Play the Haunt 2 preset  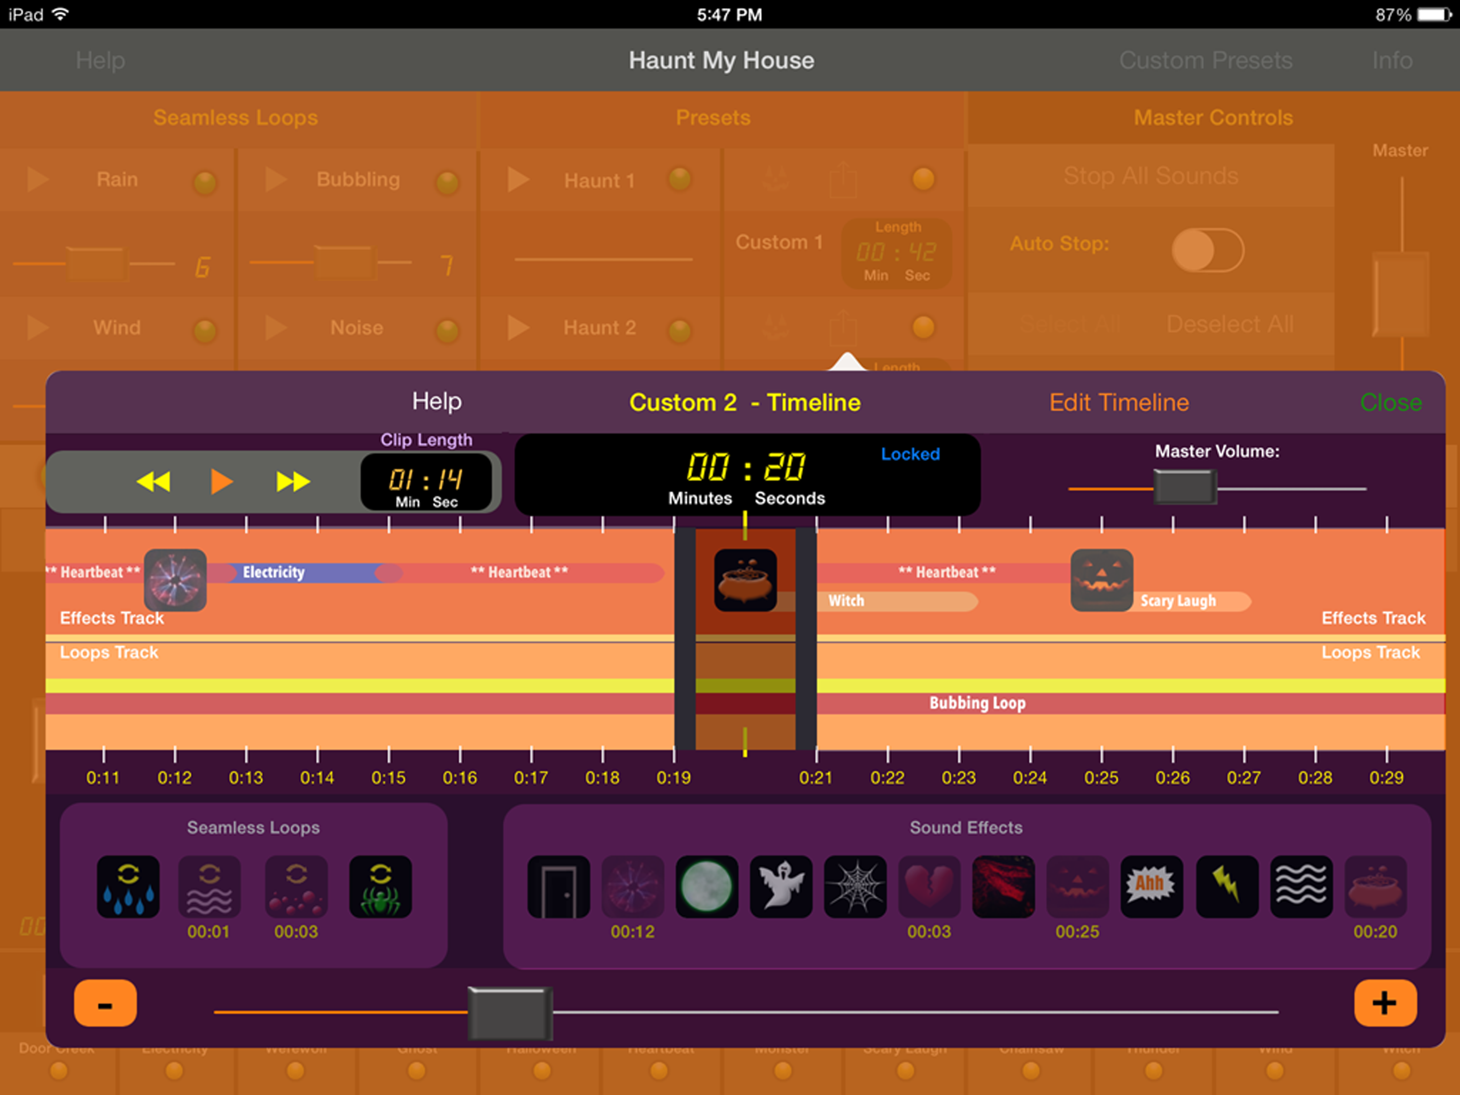(518, 328)
